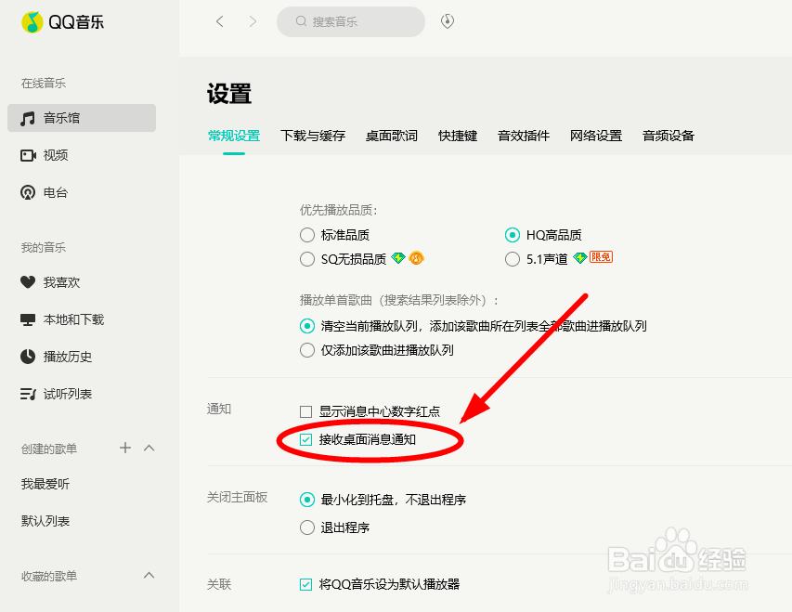Click the 搜索音乐 search field
The height and width of the screenshot is (612, 792).
[350, 21]
